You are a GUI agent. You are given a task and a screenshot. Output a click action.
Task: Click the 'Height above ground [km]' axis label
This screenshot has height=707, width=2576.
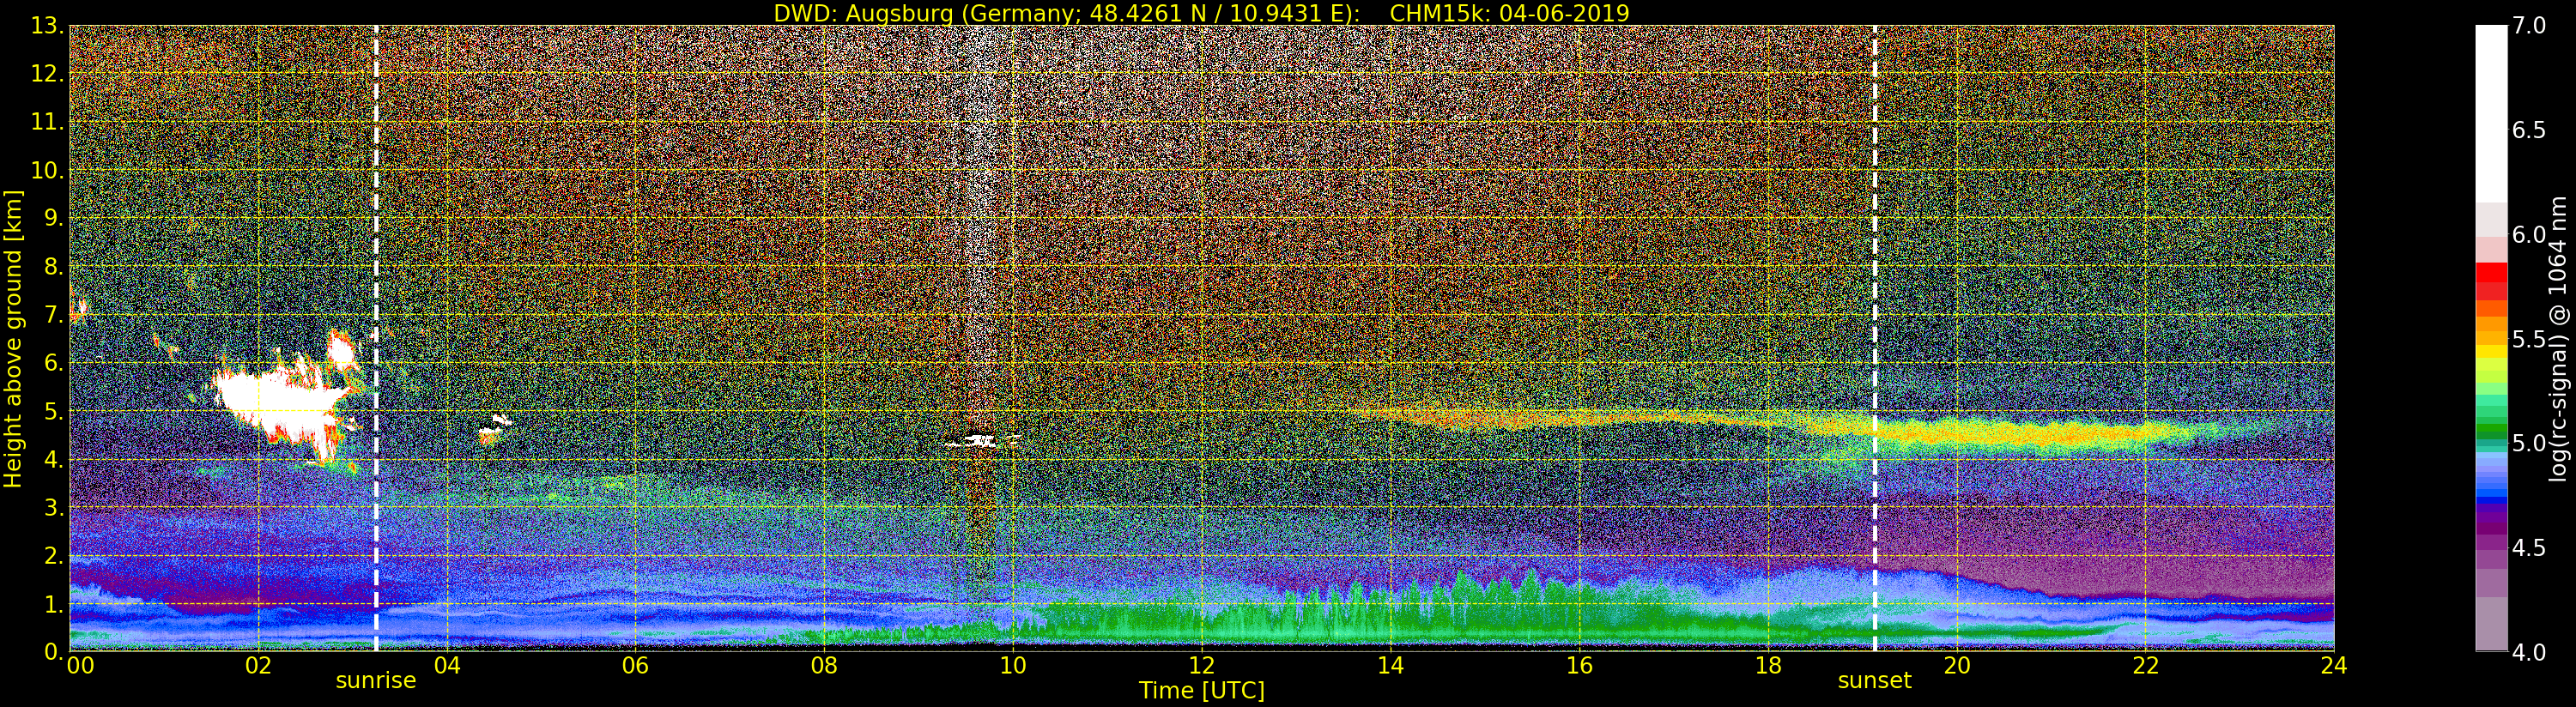coord(13,339)
